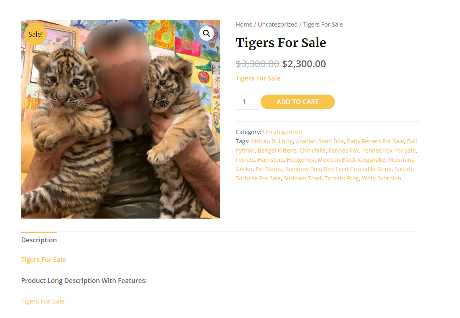Click the magnifier zoom icon on product image
The width and height of the screenshot is (460, 318).
coord(207,34)
